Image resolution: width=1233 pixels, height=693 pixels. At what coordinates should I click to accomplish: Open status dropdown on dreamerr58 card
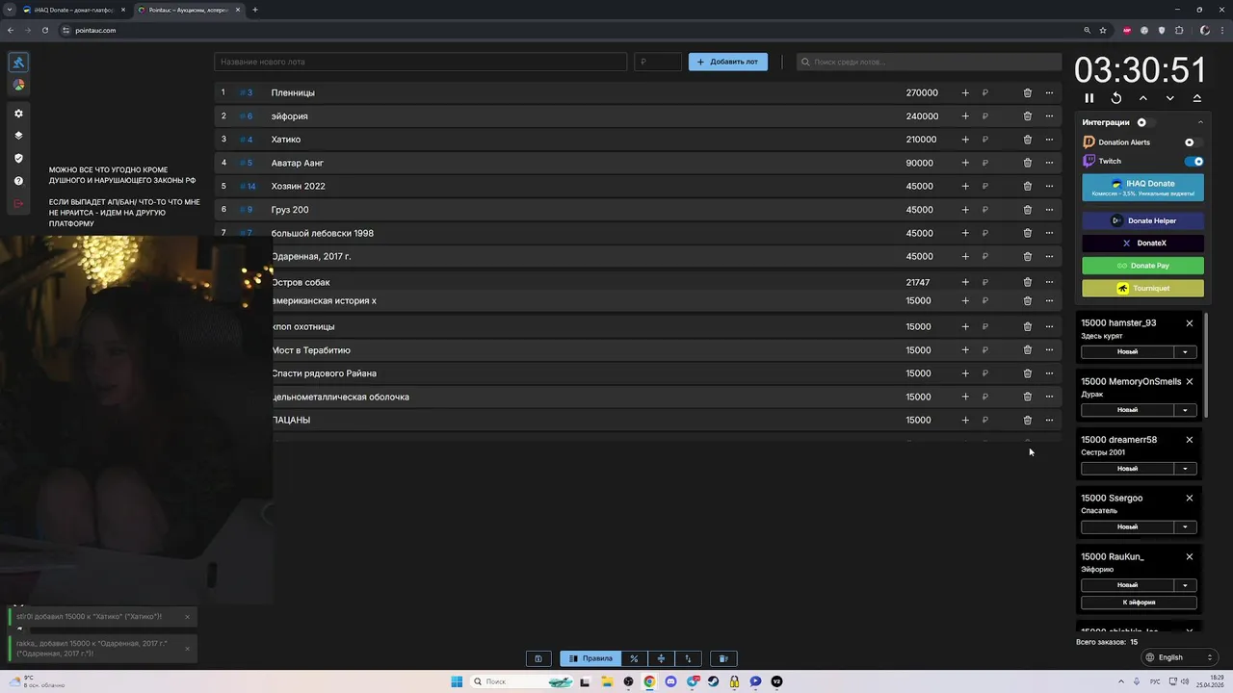pyautogui.click(x=1186, y=469)
